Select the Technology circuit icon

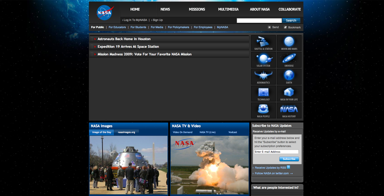pyautogui.click(x=263, y=94)
